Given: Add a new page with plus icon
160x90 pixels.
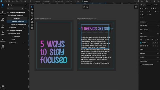Looking at the screenshot, I should tap(26, 5).
